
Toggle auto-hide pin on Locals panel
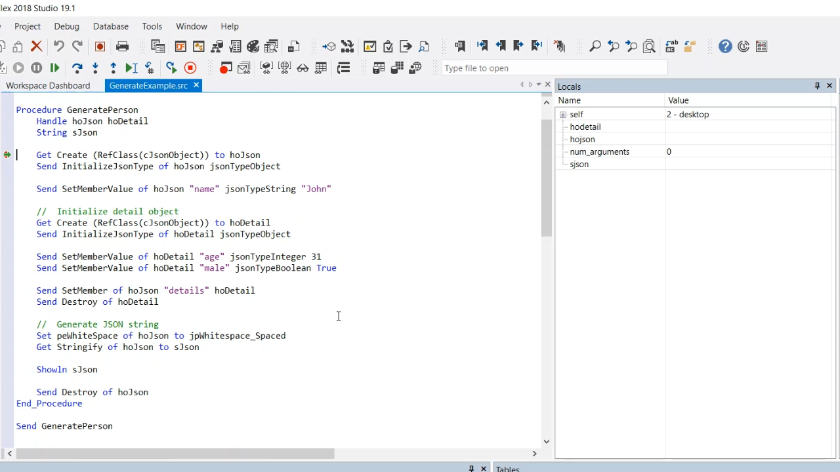(817, 86)
